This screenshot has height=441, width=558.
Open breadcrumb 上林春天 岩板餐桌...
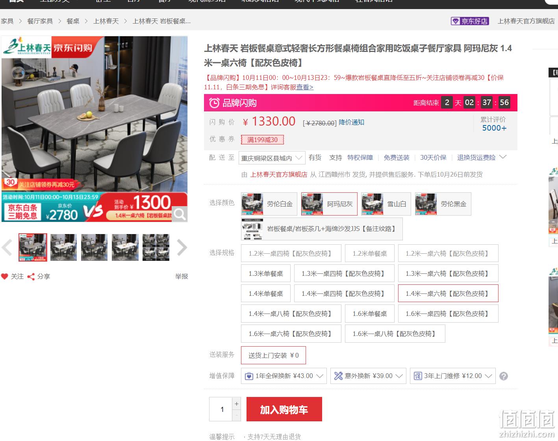coord(161,21)
